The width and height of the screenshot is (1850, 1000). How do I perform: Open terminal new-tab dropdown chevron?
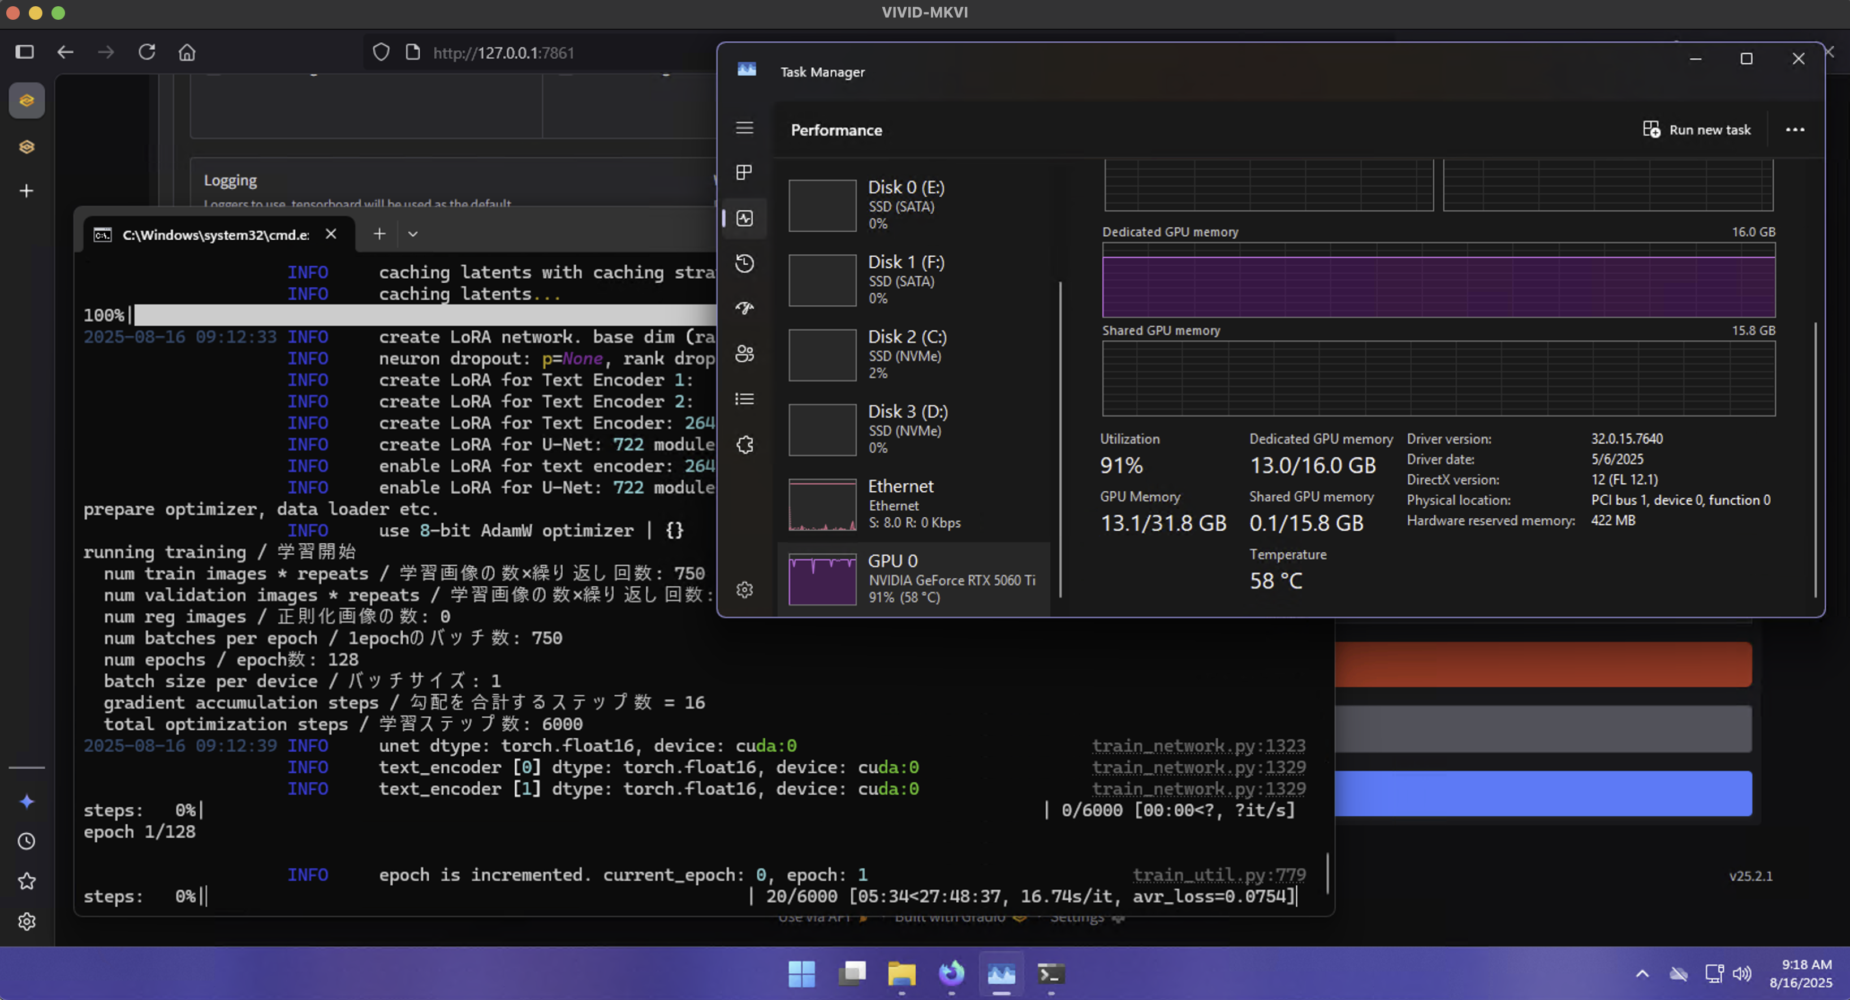[x=413, y=234]
